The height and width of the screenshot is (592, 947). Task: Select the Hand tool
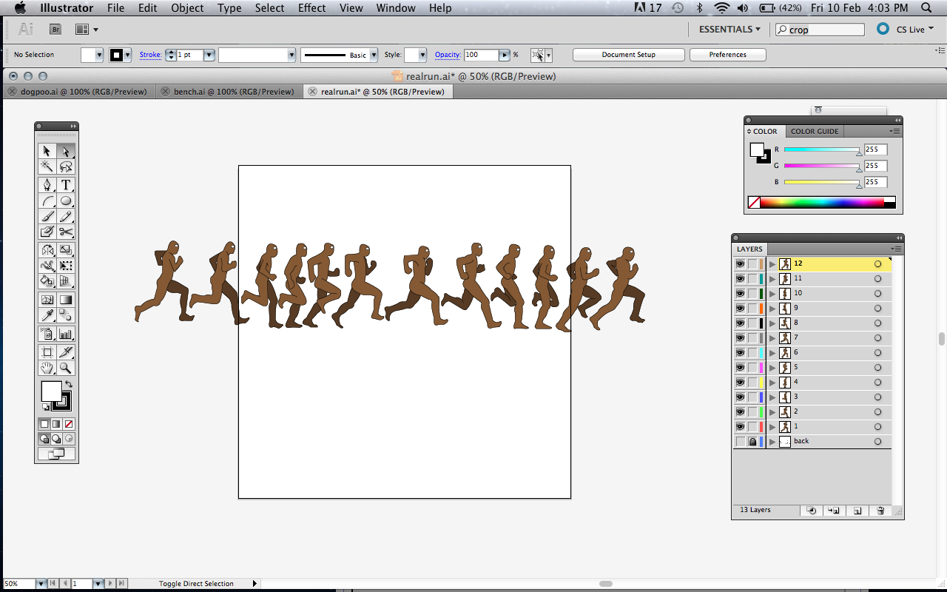click(x=47, y=368)
